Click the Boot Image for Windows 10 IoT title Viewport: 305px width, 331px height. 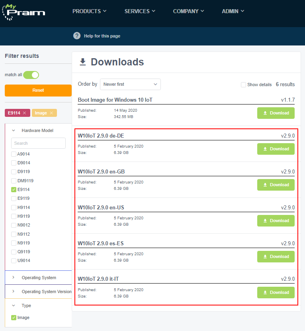tap(115, 100)
